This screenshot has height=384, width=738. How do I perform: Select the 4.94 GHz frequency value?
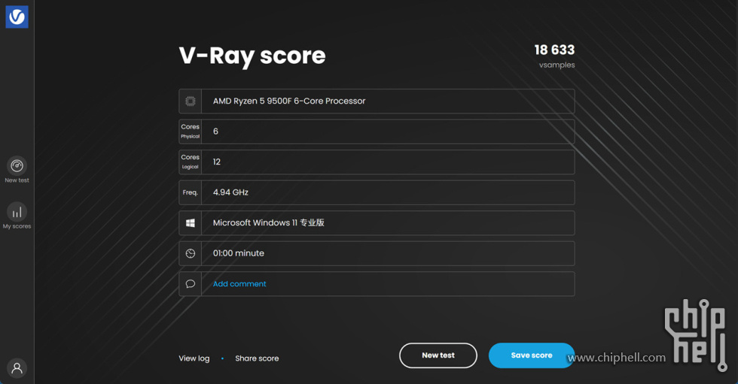pos(230,192)
